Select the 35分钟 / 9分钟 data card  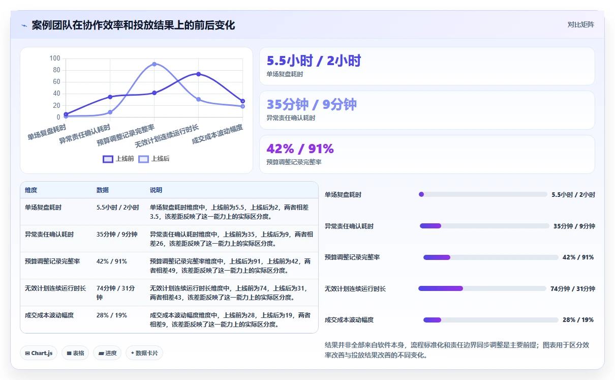pyautogui.click(x=427, y=110)
